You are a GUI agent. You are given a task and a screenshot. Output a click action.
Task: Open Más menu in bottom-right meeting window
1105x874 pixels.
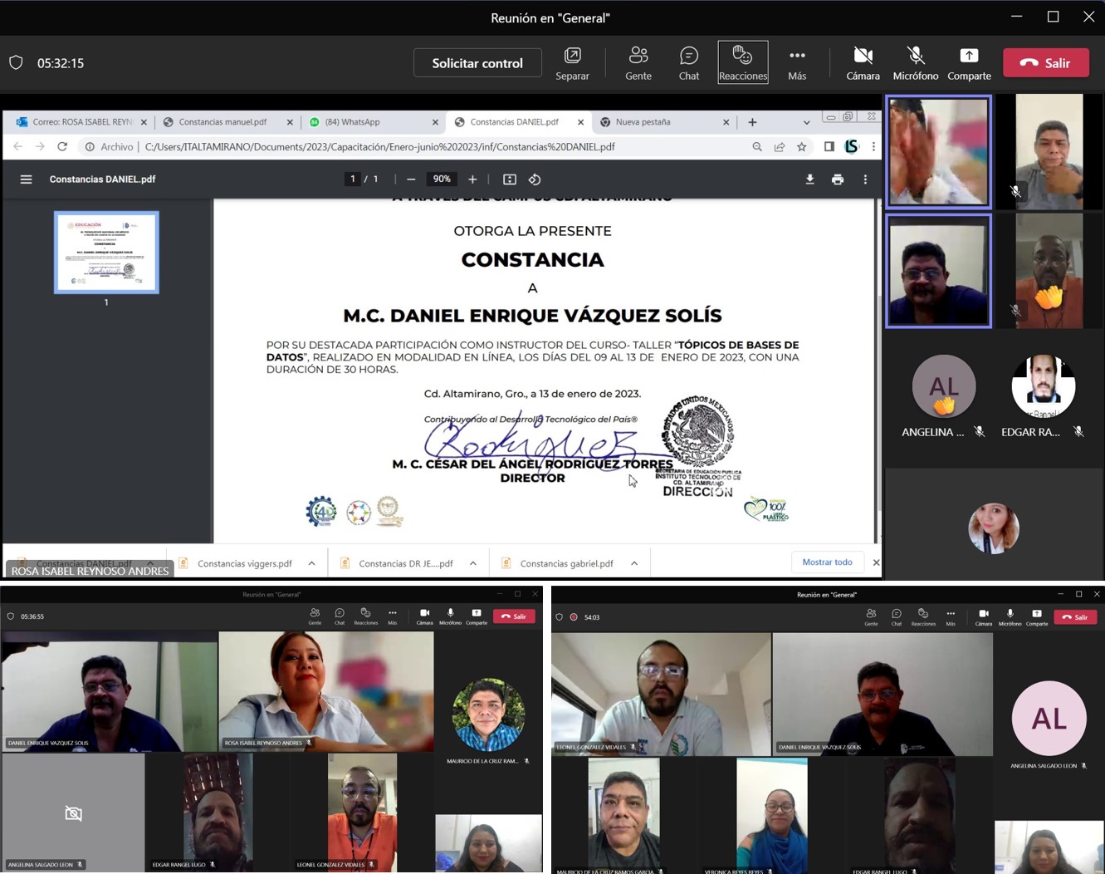tap(951, 617)
